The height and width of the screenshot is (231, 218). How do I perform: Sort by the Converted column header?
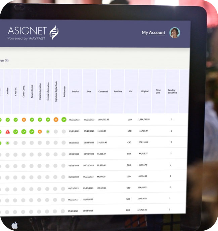[103, 92]
